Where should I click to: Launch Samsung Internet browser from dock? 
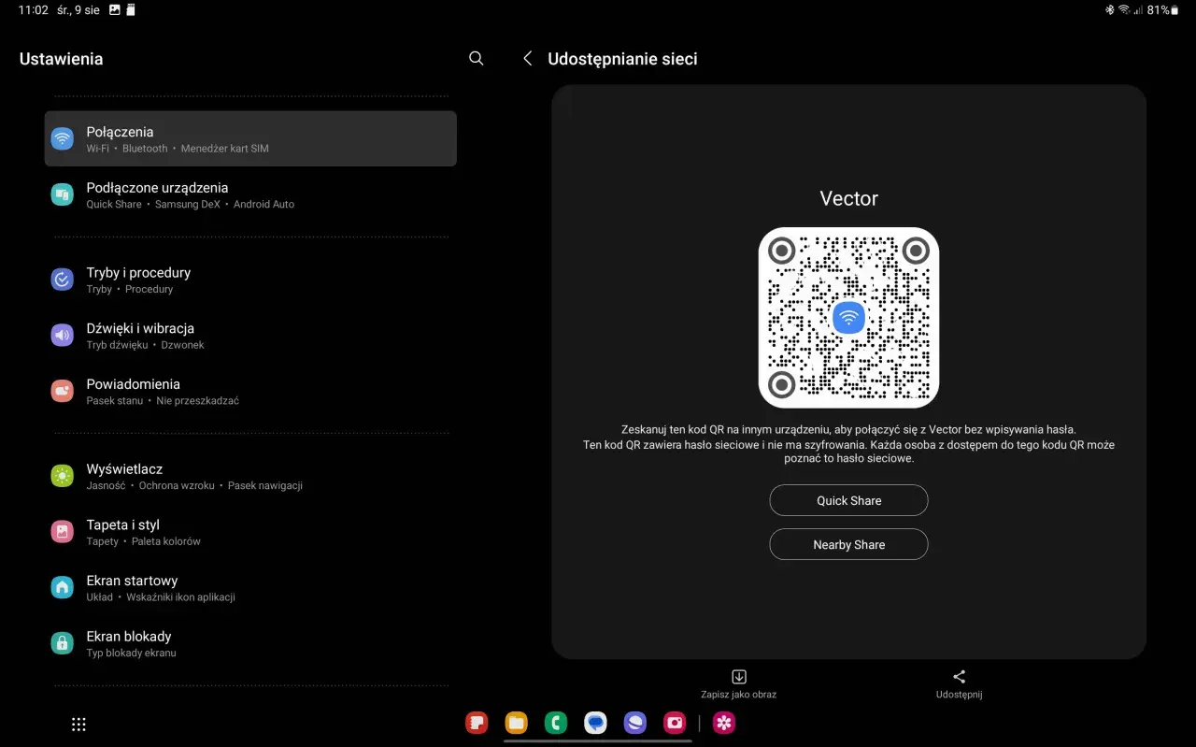(x=635, y=723)
